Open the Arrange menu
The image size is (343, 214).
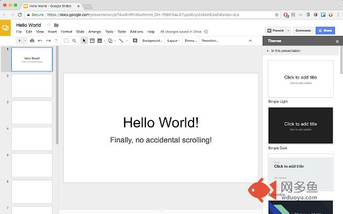click(94, 32)
